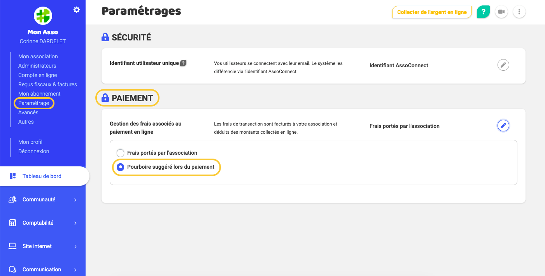Open the Paramétrage menu entry

pyautogui.click(x=34, y=103)
